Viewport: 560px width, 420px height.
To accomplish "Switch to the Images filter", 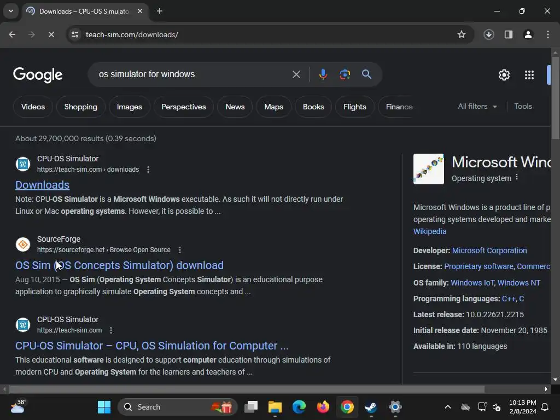I will (129, 107).
